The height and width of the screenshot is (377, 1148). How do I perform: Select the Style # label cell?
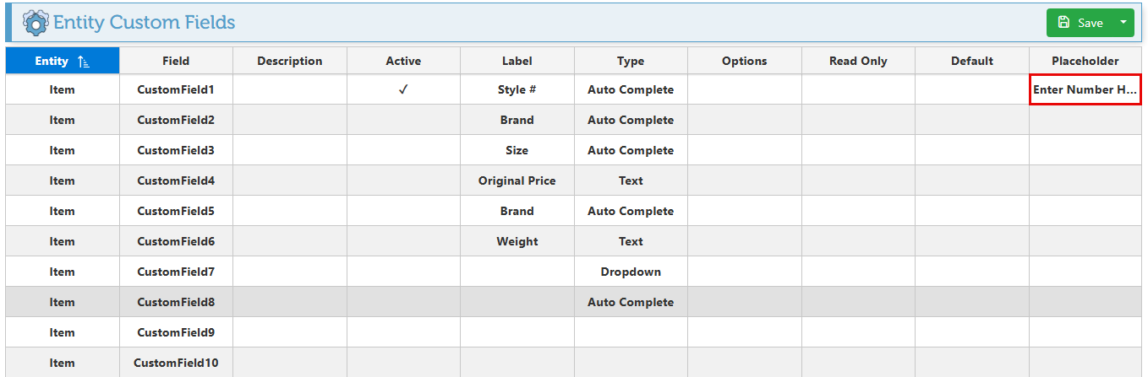(517, 89)
